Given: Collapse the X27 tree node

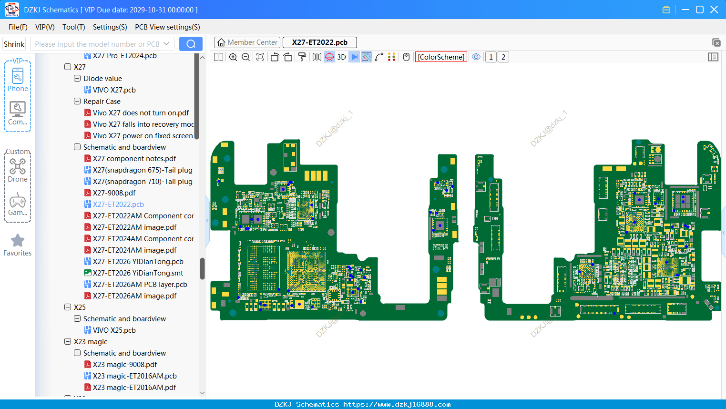Looking at the screenshot, I should click(68, 67).
